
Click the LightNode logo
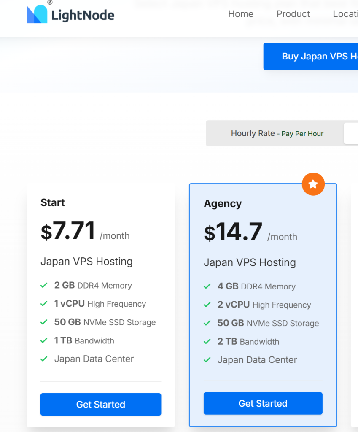tap(70, 14)
